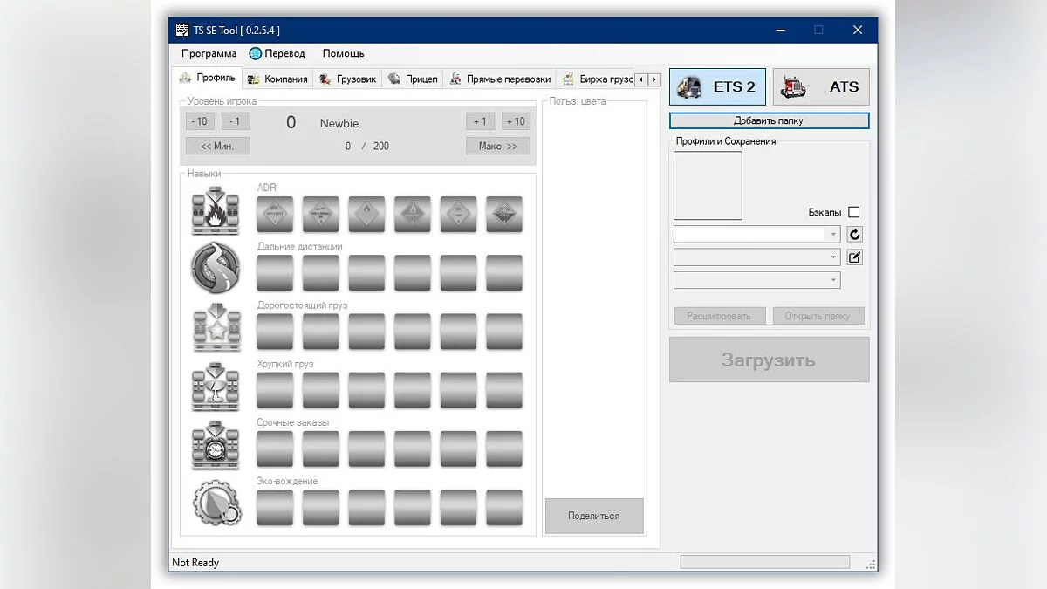
Task: Expand the third dropdown under profiles
Action: click(833, 280)
